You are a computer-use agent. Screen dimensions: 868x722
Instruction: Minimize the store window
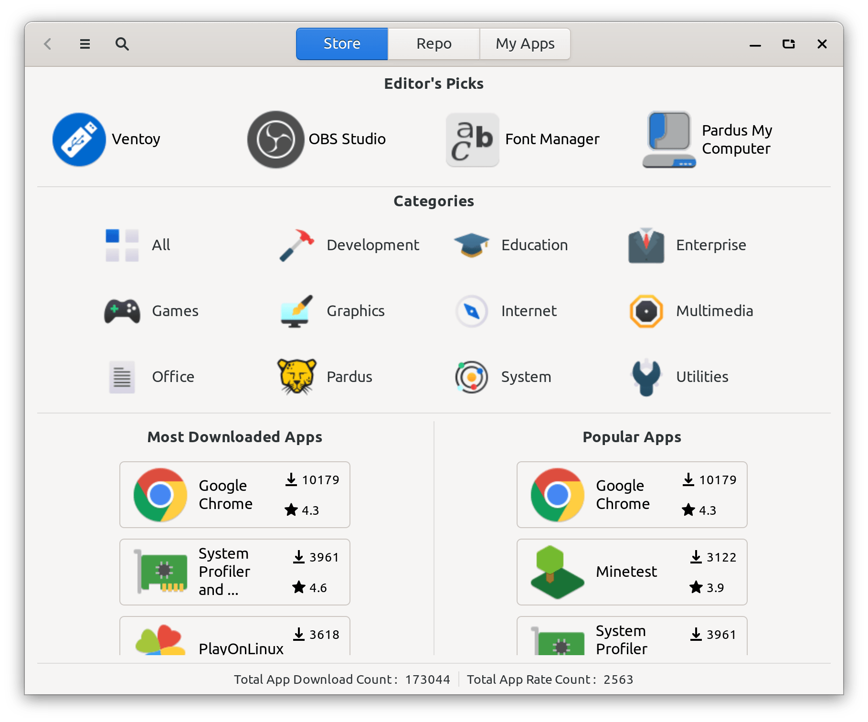[755, 44]
